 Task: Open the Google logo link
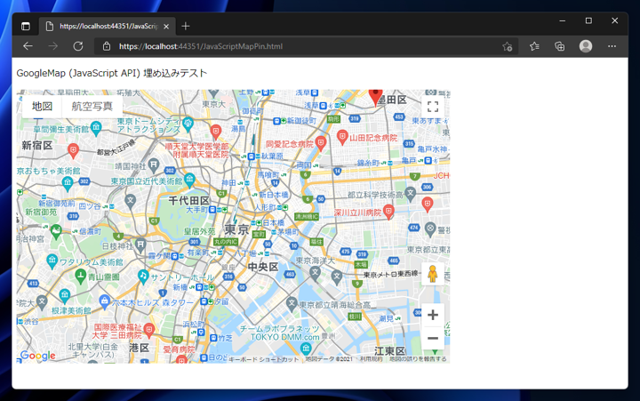pos(38,356)
